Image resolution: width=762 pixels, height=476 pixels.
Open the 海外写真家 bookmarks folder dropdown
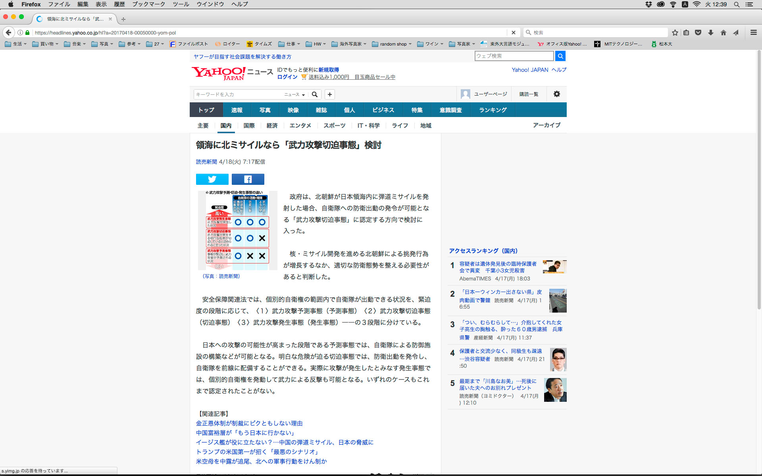[349, 44]
